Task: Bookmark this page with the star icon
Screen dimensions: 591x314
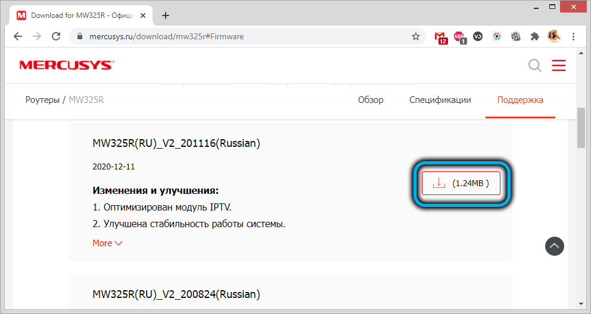Action: coord(416,36)
